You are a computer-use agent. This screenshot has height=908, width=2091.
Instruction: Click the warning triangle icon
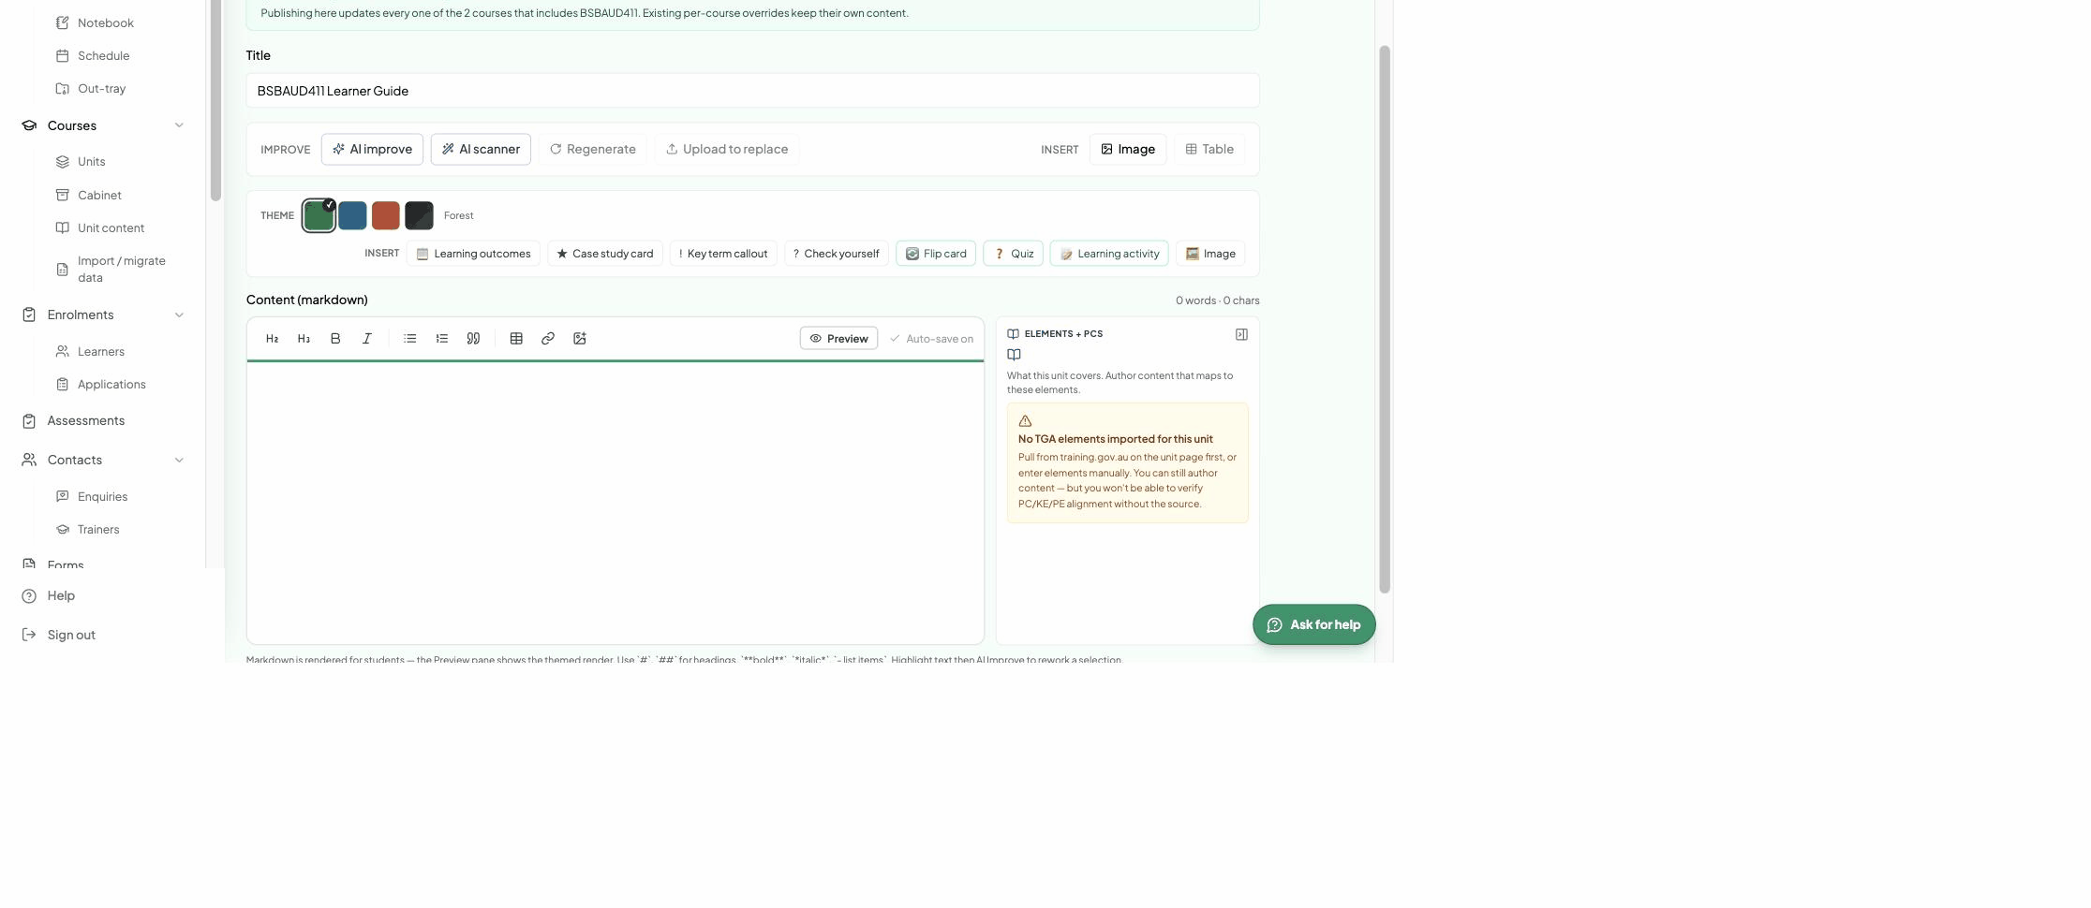pyautogui.click(x=1025, y=421)
